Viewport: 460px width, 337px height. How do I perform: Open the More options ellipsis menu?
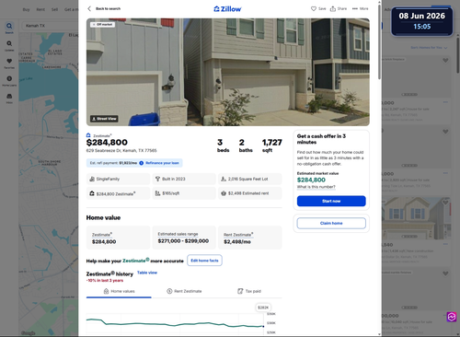coord(360,8)
